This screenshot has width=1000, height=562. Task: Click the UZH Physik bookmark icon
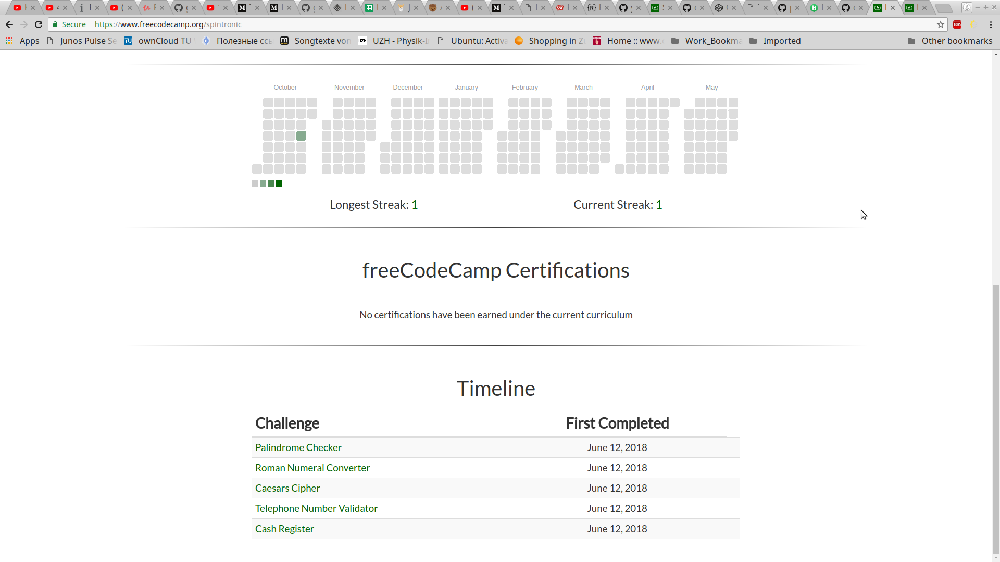[x=362, y=41]
